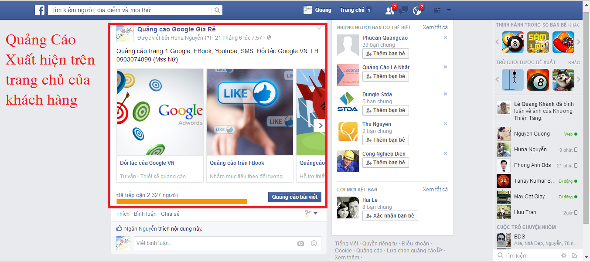Open messages icon in top bar
This screenshot has width=590, height=262.
[404, 10]
